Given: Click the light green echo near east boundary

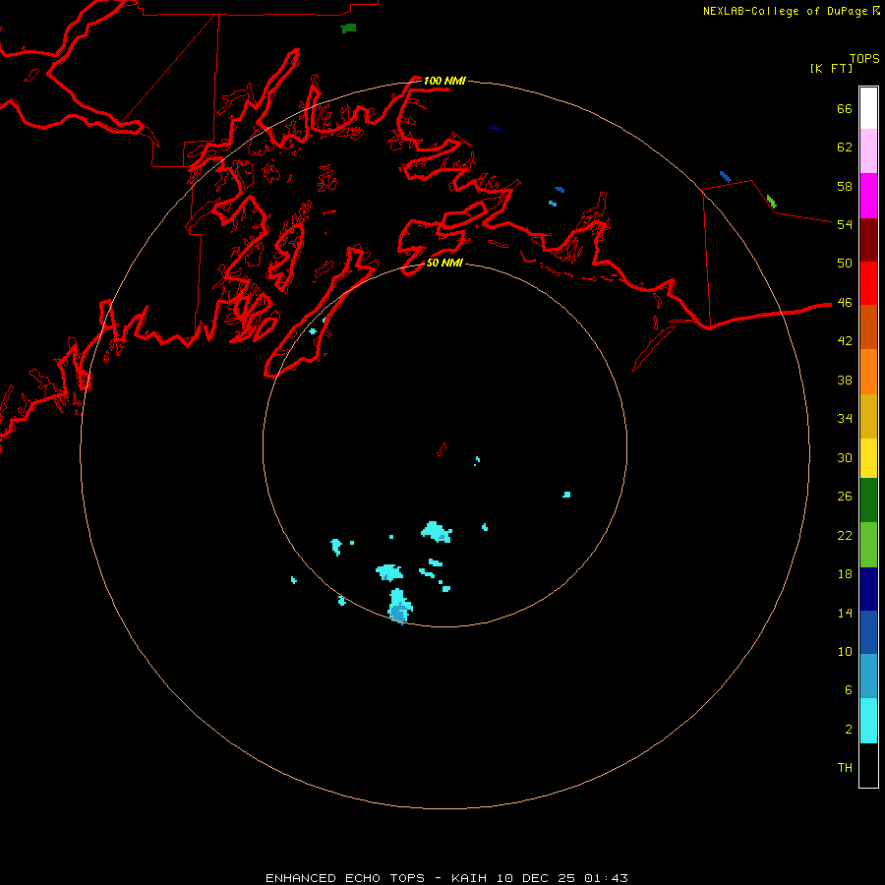Looking at the screenshot, I should (772, 202).
